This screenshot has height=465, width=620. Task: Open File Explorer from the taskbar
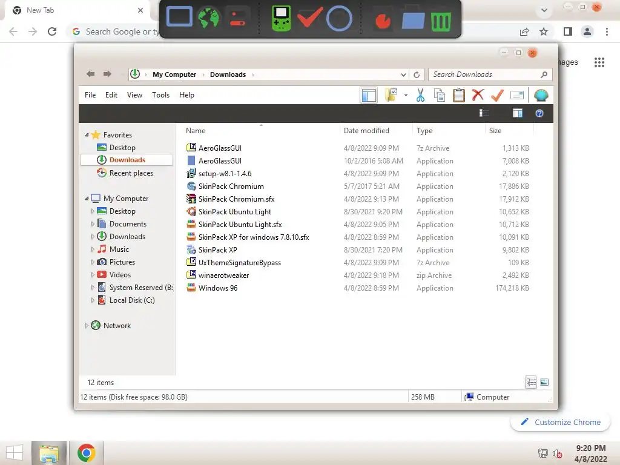48,453
